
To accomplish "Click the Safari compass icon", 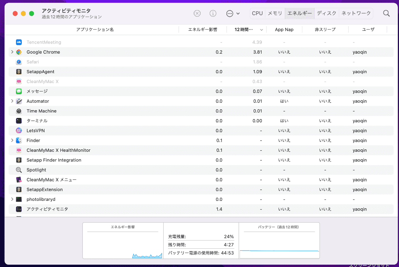I will pos(19,62).
